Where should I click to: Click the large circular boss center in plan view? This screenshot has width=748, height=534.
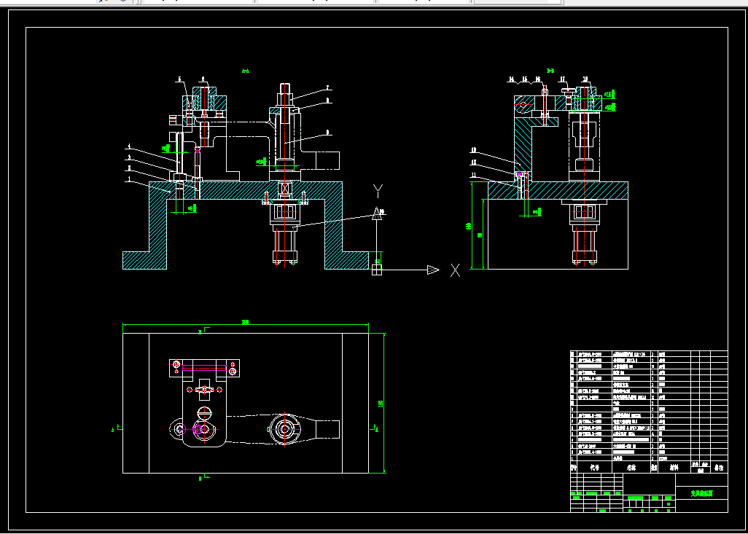[x=284, y=429]
